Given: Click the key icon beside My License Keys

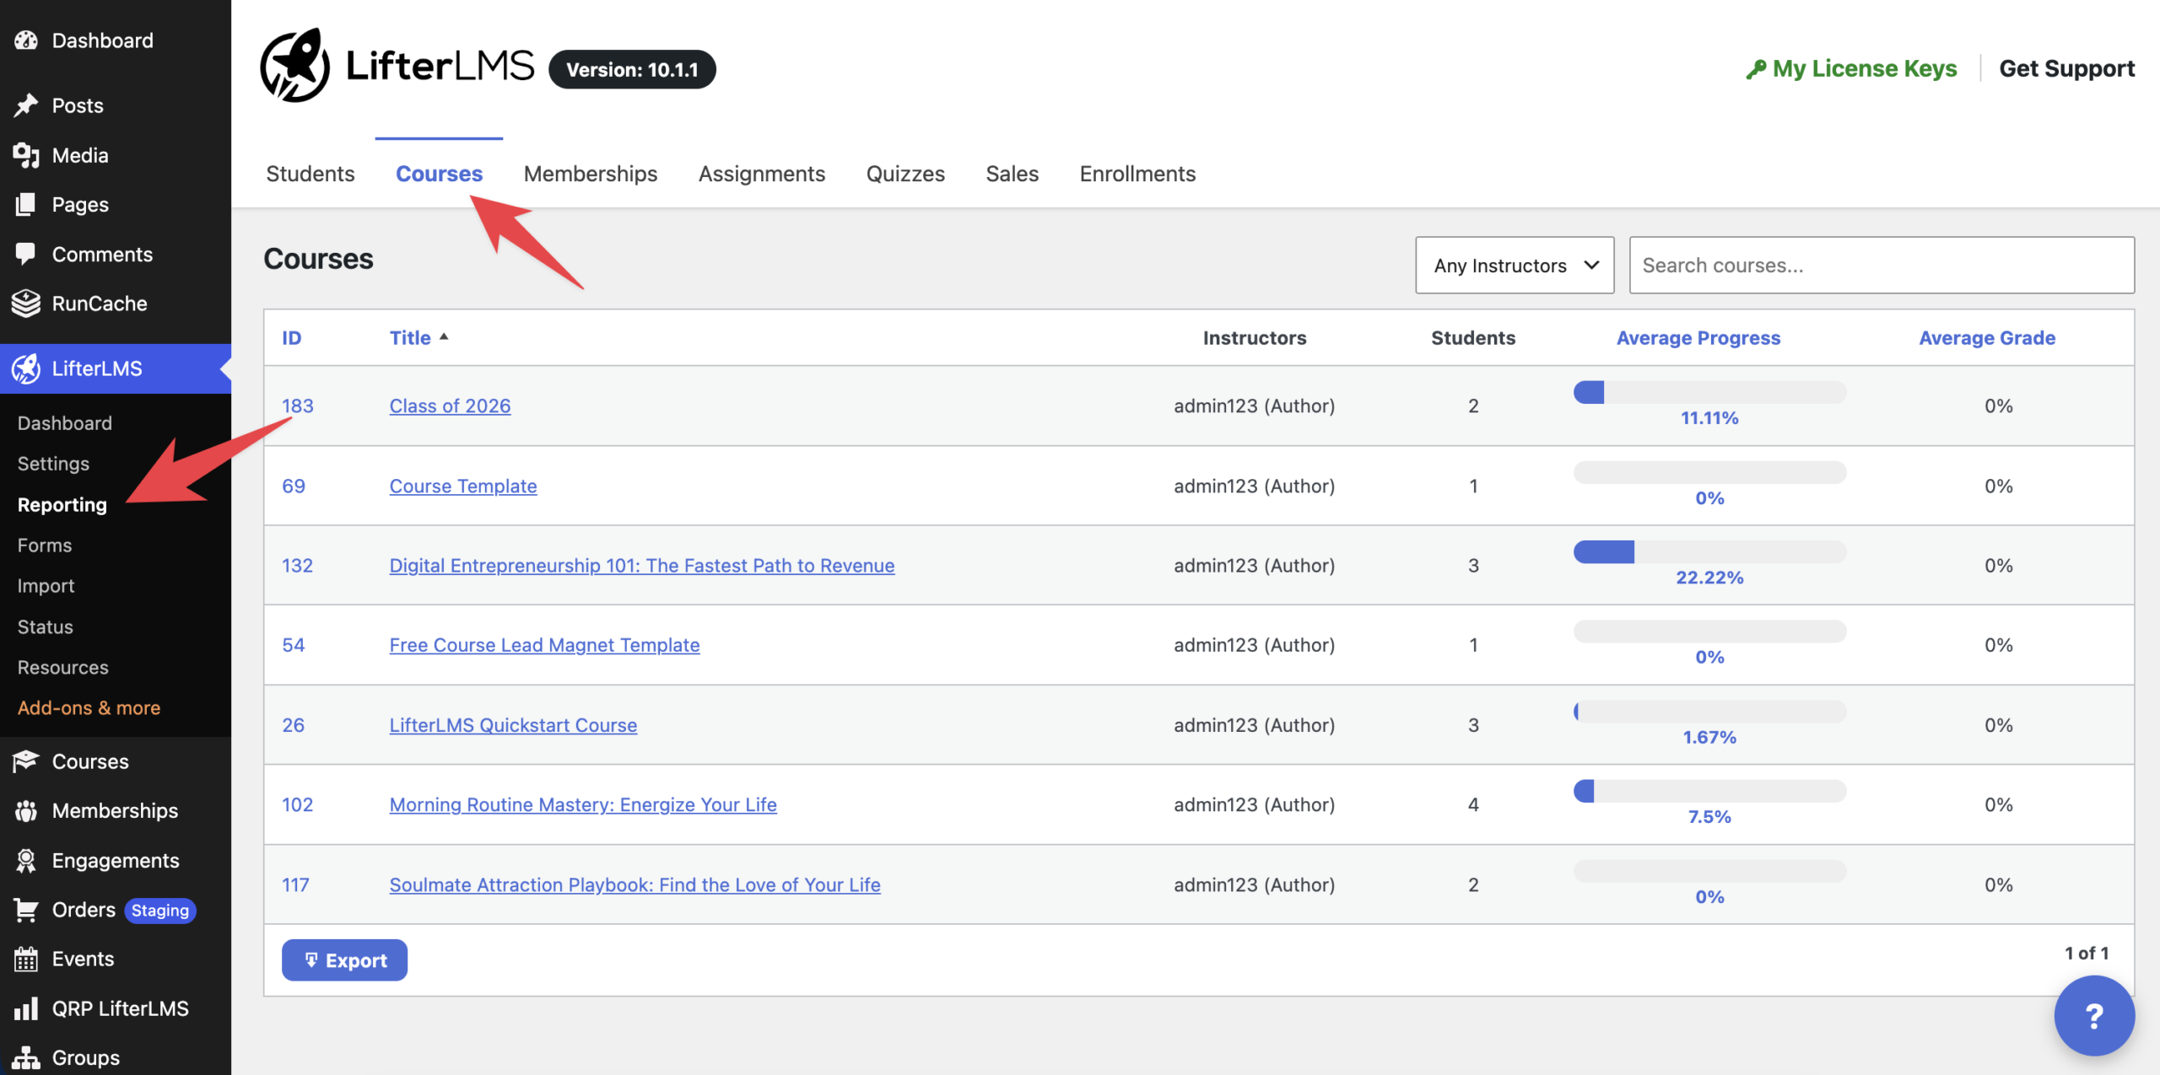Looking at the screenshot, I should [x=1756, y=69].
